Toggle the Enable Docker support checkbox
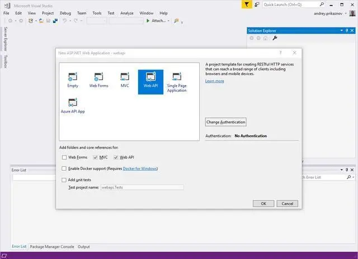This screenshot has height=259, width=358. pos(64,168)
